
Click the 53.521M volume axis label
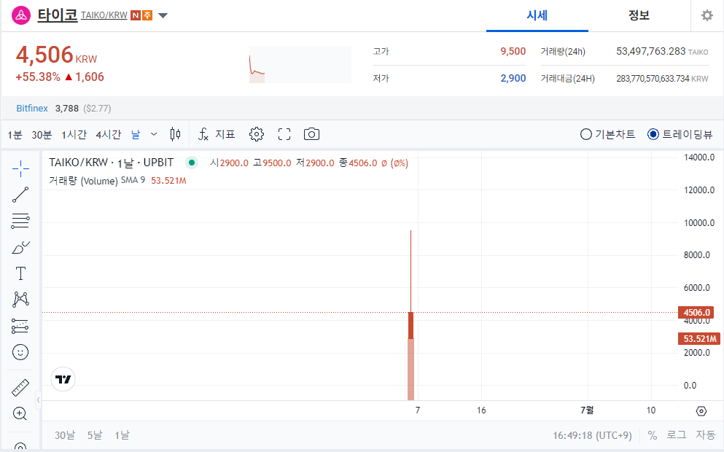point(699,338)
